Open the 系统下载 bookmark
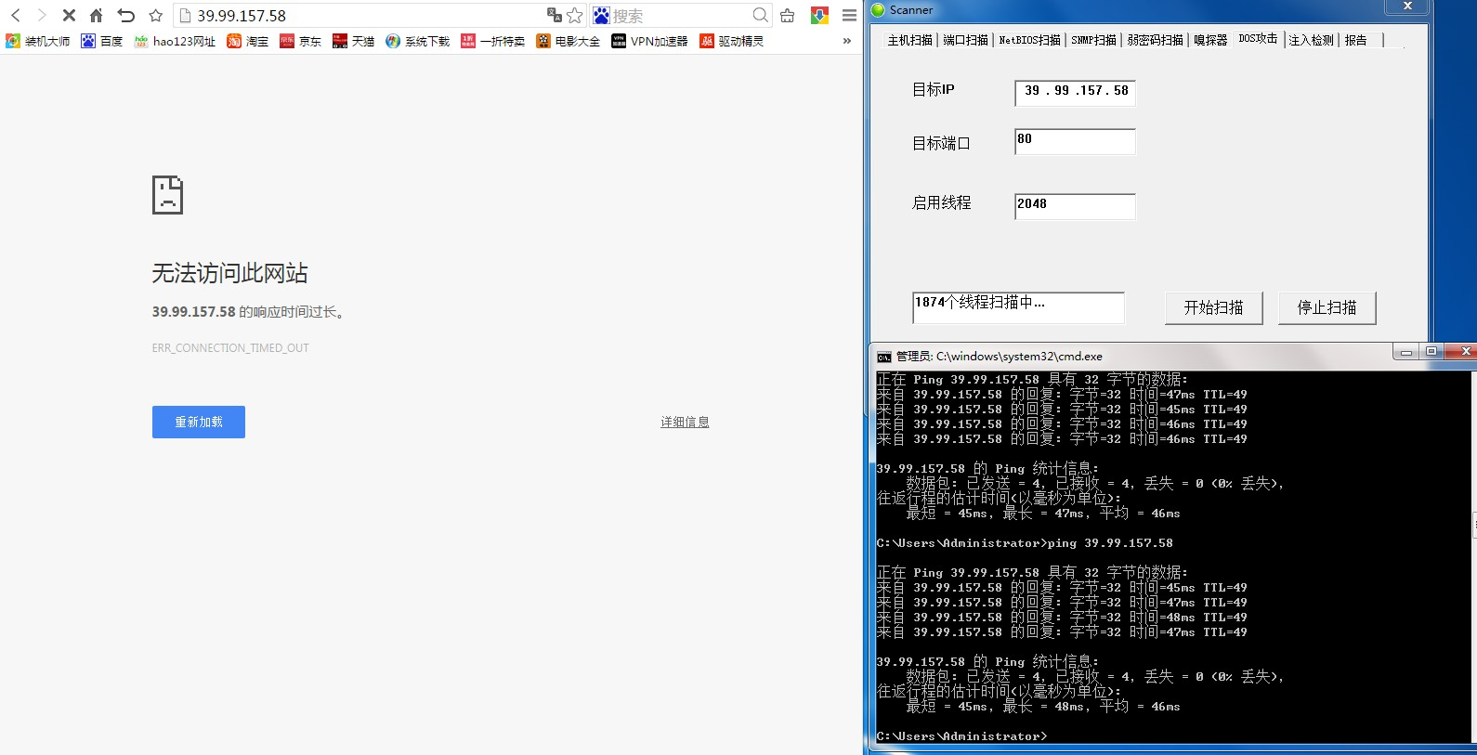This screenshot has width=1477, height=755. (x=418, y=41)
